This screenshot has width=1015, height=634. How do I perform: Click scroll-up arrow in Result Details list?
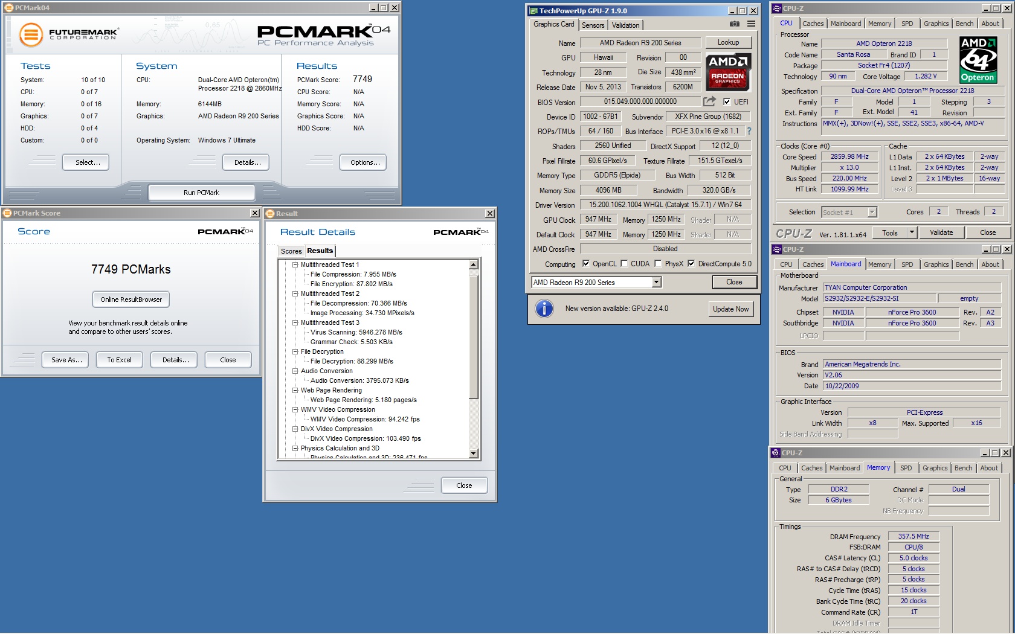474,265
